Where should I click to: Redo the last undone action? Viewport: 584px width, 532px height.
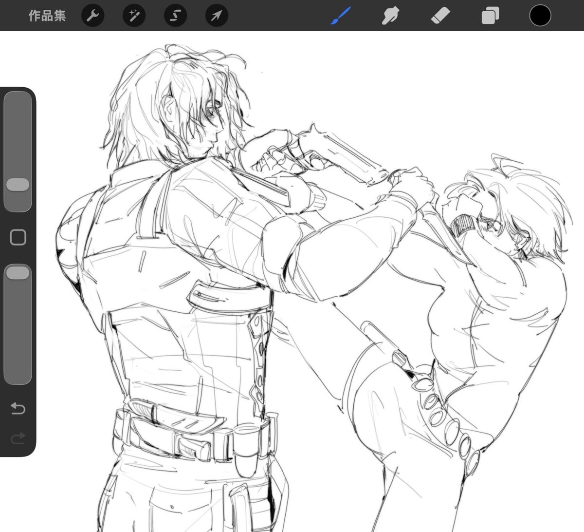pos(18,439)
